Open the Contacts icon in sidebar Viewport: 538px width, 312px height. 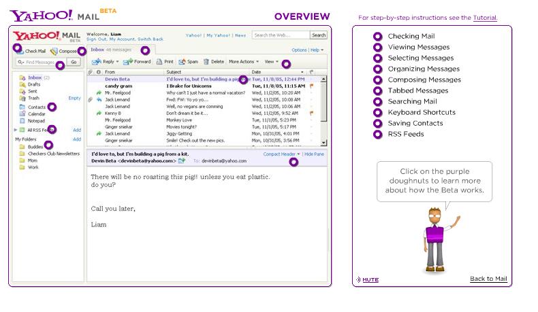tap(22, 107)
